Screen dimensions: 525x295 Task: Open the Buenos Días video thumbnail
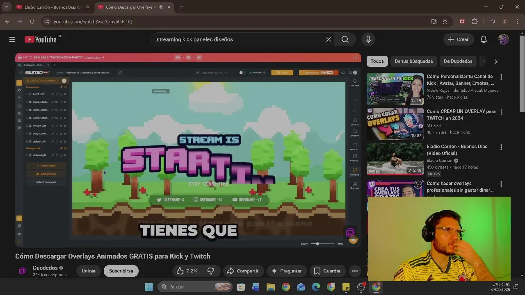tap(395, 159)
